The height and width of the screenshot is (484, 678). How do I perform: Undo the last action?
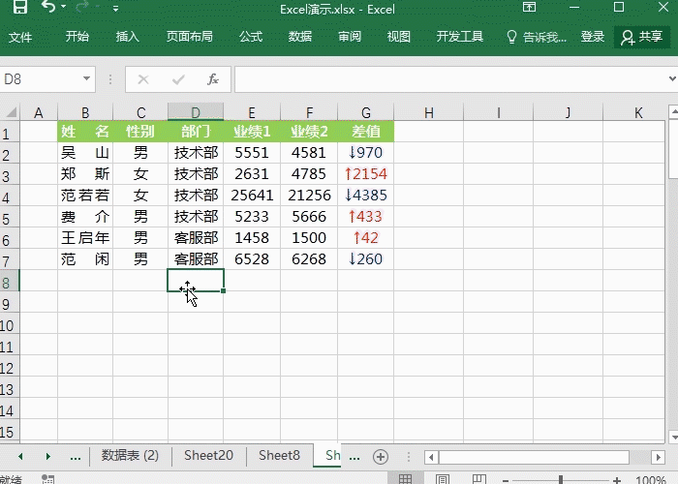point(48,7)
